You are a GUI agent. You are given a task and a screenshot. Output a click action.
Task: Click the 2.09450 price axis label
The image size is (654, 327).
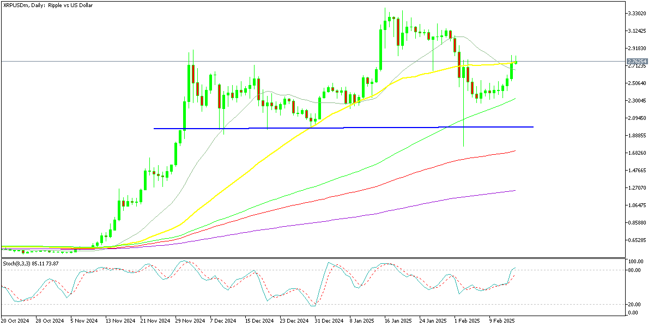click(x=637, y=118)
